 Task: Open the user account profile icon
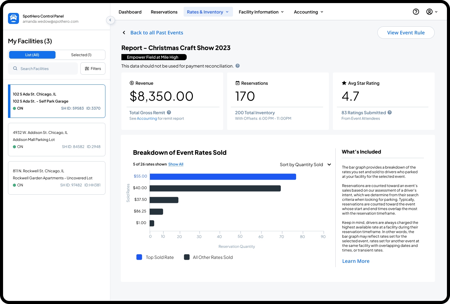pos(429,12)
